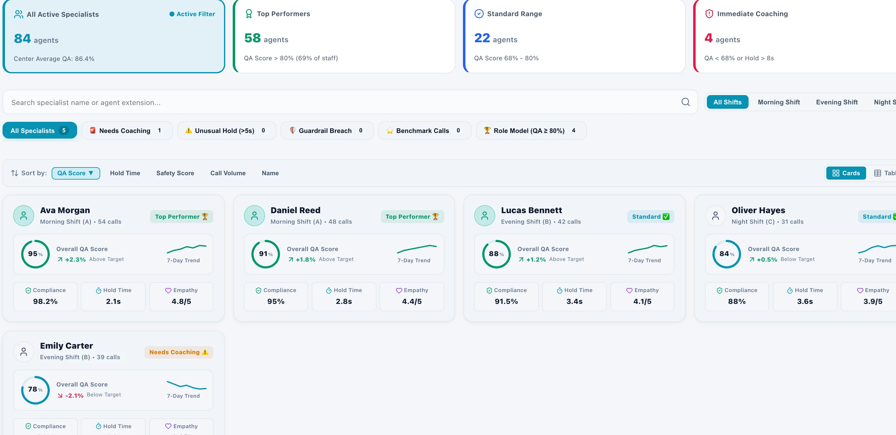Click the All Active Specialists people icon

(x=18, y=14)
